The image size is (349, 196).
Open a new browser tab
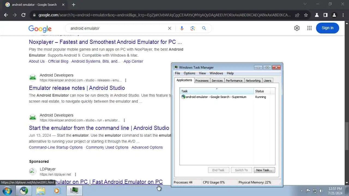tap(74, 5)
